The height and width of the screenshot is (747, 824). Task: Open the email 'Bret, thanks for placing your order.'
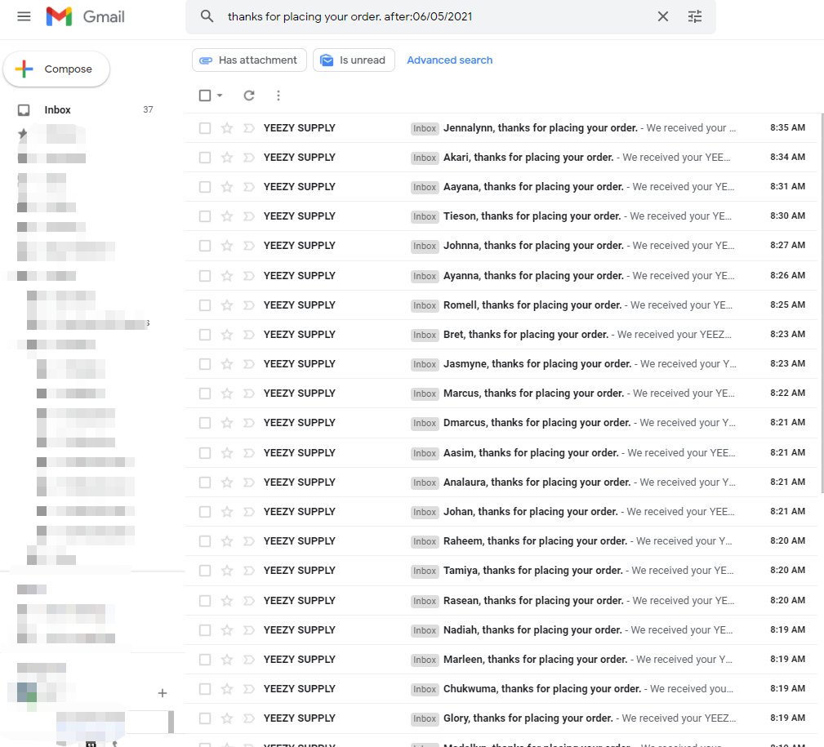(526, 335)
